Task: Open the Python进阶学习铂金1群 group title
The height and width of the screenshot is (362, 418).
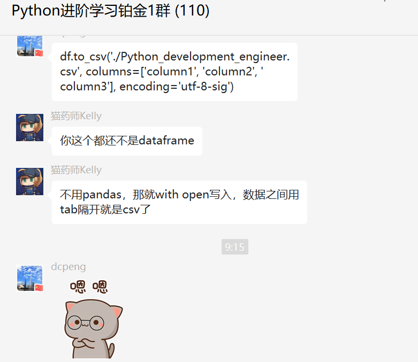Action: click(x=110, y=11)
